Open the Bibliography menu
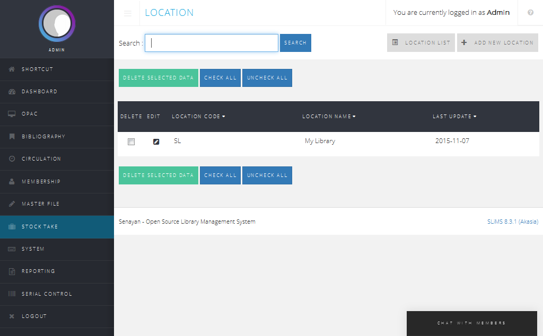Image resolution: width=543 pixels, height=336 pixels. point(43,137)
